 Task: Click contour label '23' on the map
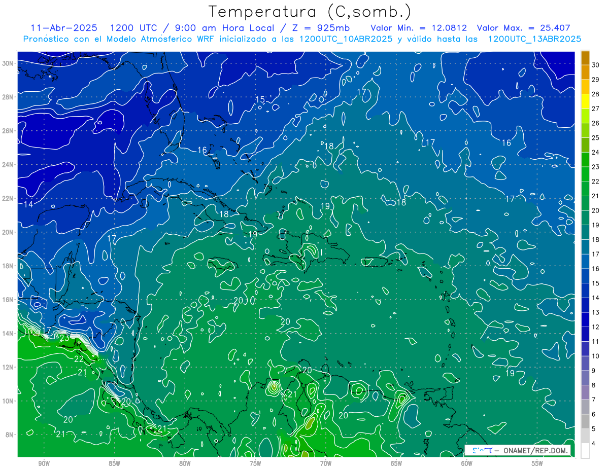point(64,338)
